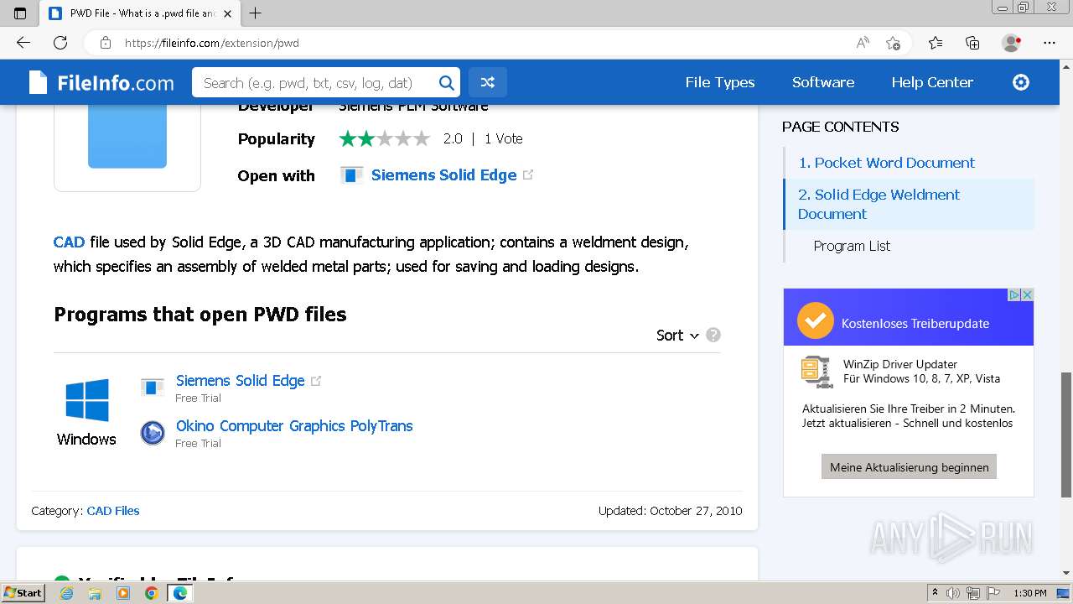Click the search magnifier icon
The width and height of the screenshot is (1073, 604).
(447, 82)
